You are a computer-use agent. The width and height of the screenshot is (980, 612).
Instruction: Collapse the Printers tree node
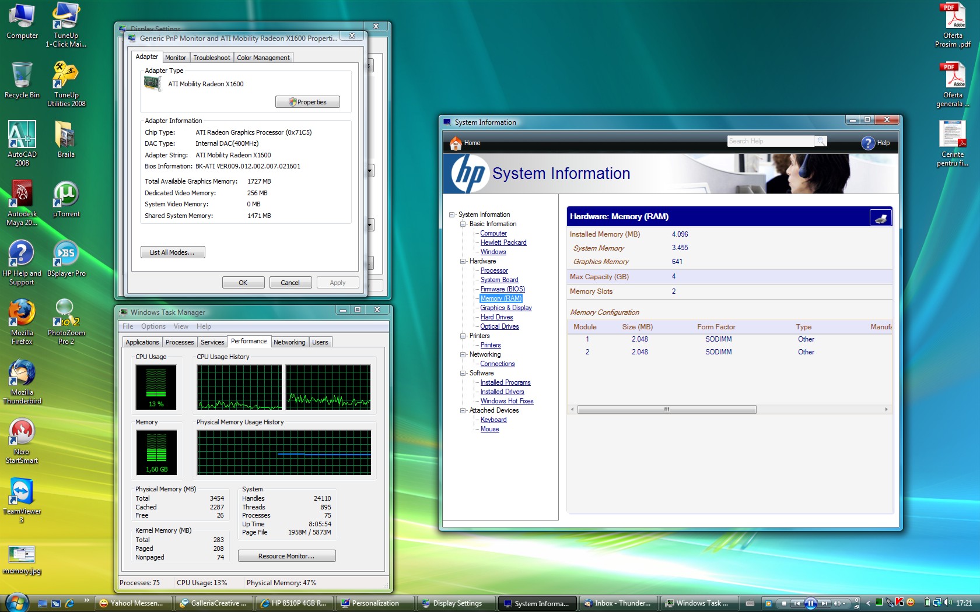coord(463,336)
